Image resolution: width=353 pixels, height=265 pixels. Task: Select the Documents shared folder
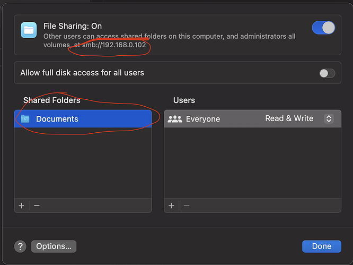(x=83, y=119)
